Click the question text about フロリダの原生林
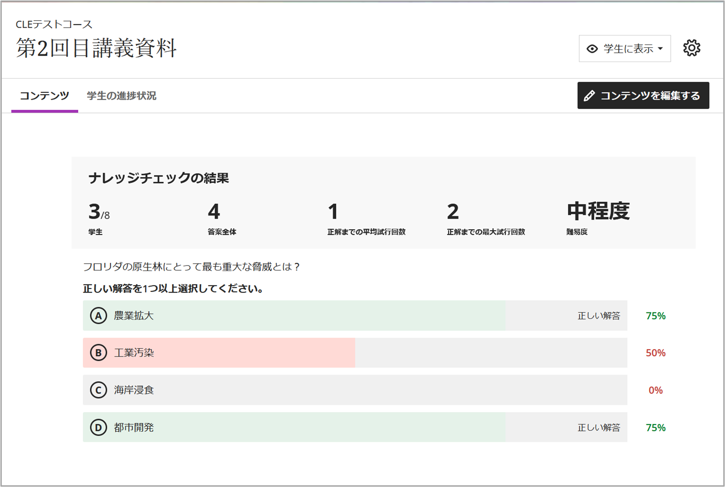The image size is (725, 487). [x=191, y=267]
